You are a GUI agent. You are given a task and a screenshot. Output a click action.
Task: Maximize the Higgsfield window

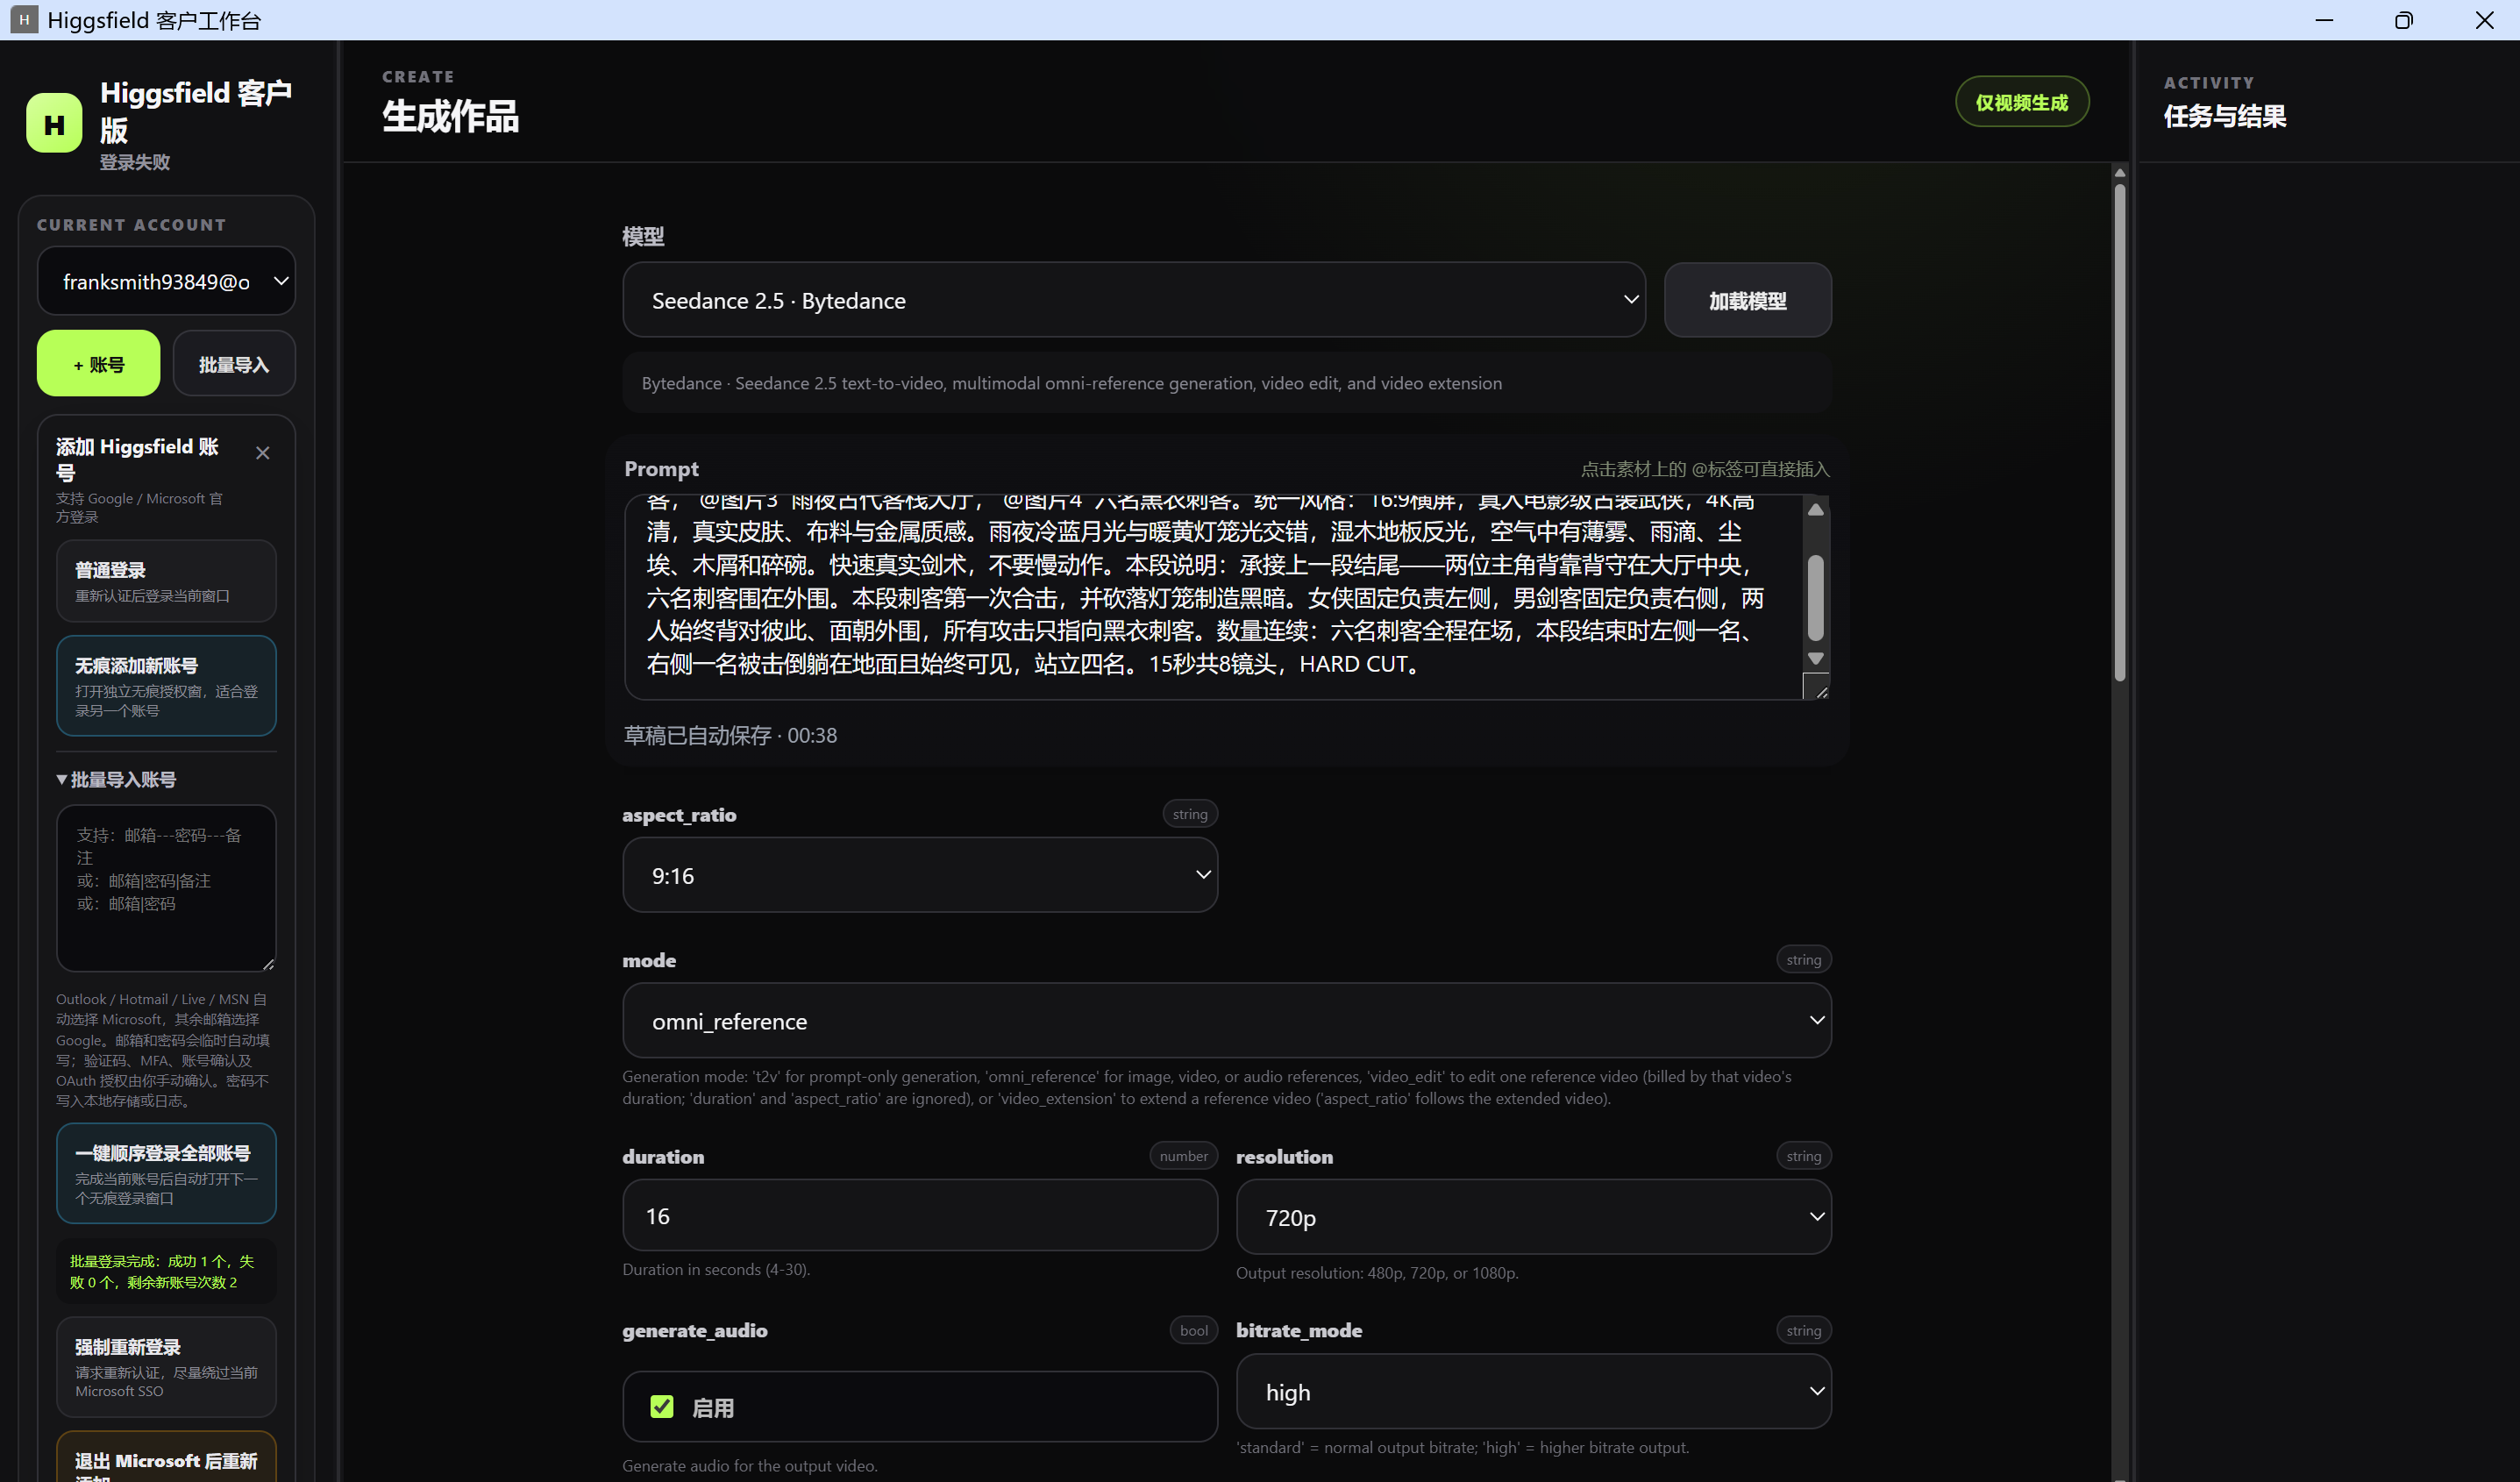pyautogui.click(x=2404, y=20)
